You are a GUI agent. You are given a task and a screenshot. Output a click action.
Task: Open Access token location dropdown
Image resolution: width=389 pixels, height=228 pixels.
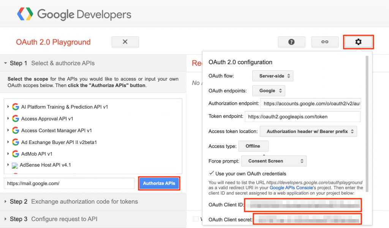point(308,131)
